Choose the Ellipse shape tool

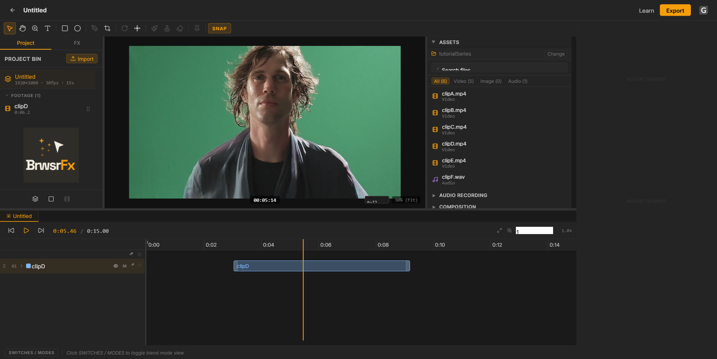pos(77,28)
